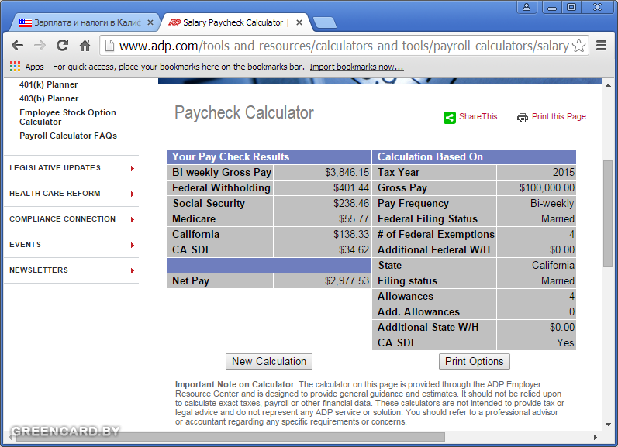
Task: Bookmark page with the star icon
Action: [x=578, y=46]
